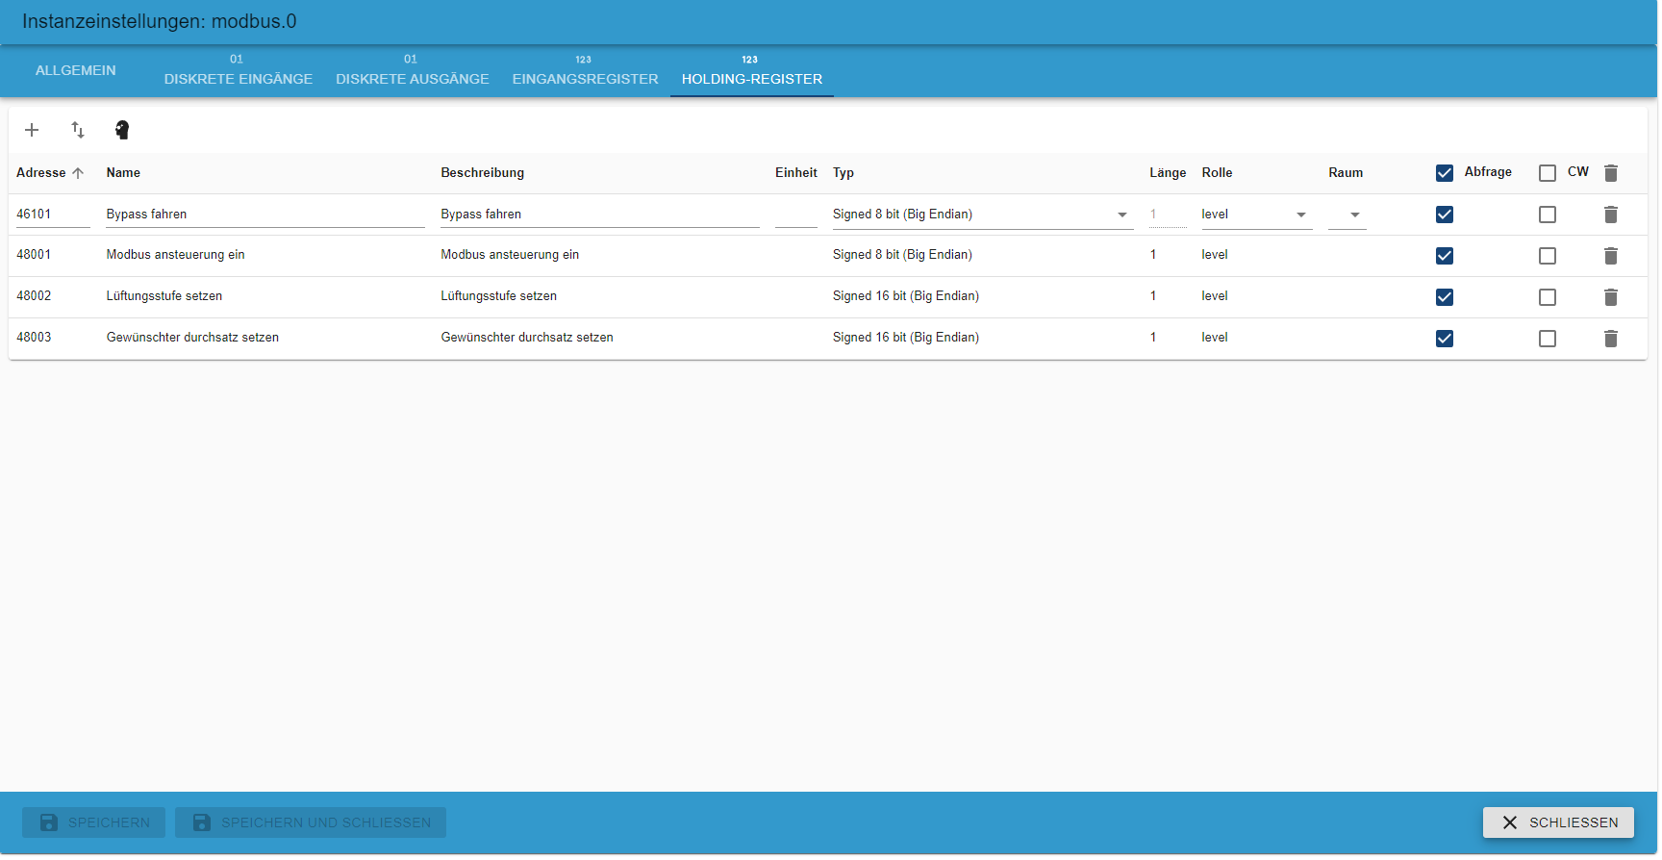Delete the Modbus ansteuerung ein row
Screen dimensions: 1662x860
[x=1611, y=256]
